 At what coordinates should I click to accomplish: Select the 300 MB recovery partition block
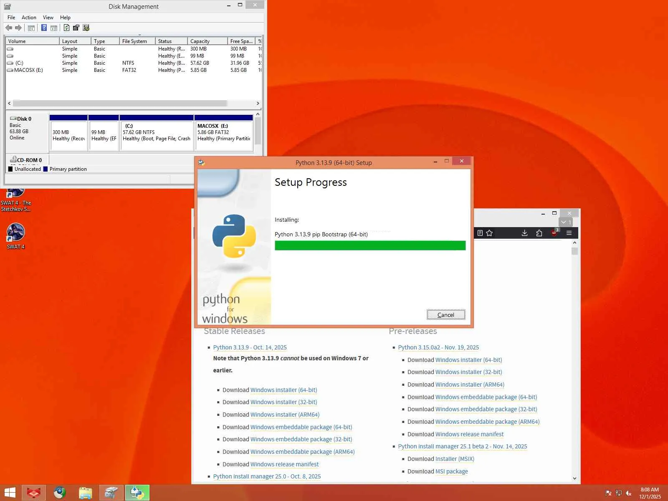(68, 133)
